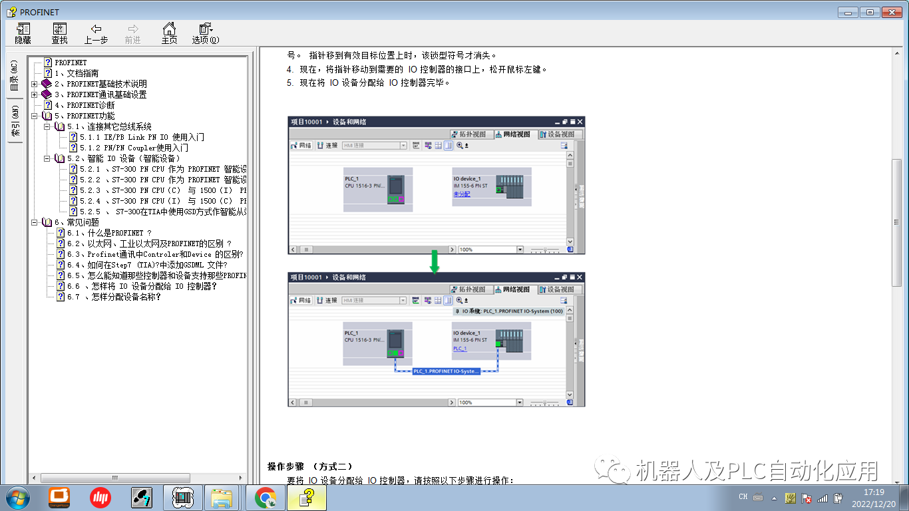Image resolution: width=909 pixels, height=511 pixels.
Task: Click the open book icon of 5、PROFINET功能
Action: coord(47,116)
